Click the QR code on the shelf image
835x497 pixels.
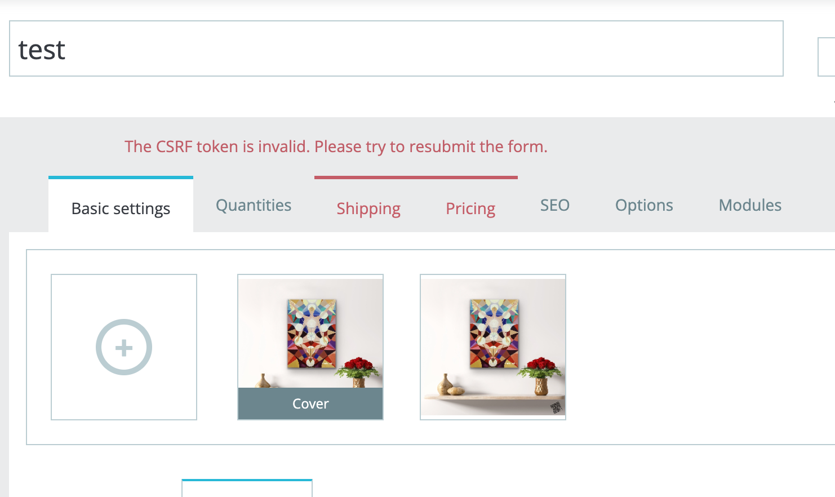[556, 407]
